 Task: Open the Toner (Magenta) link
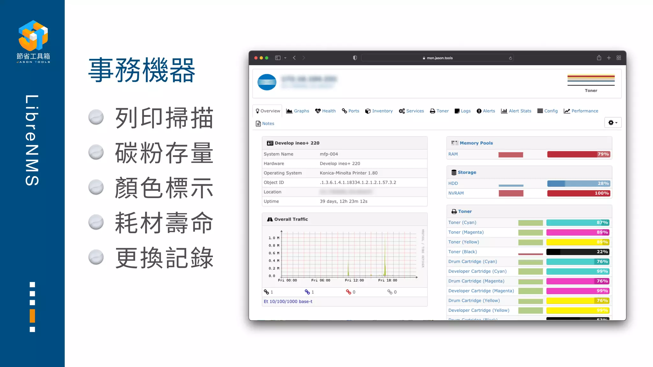[x=466, y=232]
